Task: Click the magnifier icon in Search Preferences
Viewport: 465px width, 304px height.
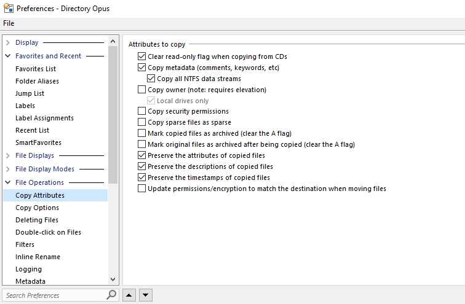Action: click(111, 295)
